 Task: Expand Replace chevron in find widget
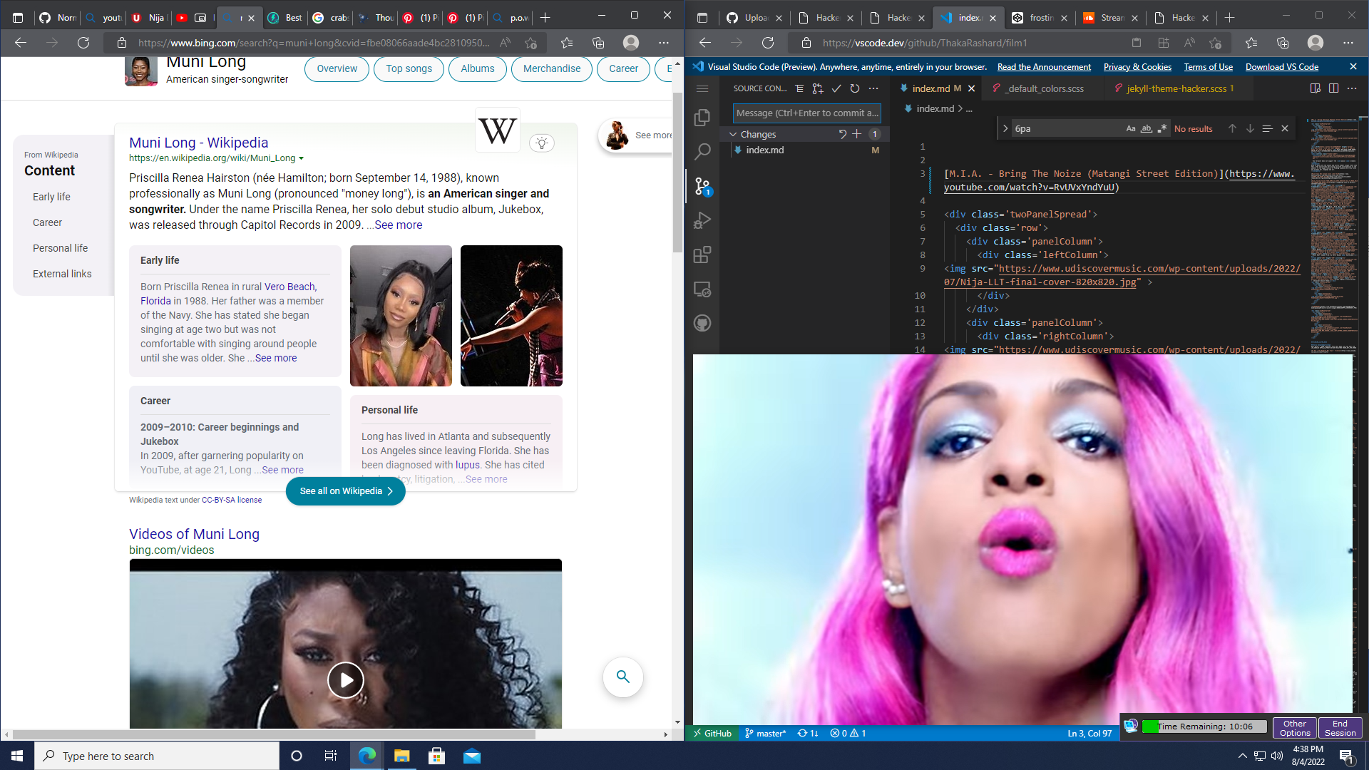coord(1005,128)
